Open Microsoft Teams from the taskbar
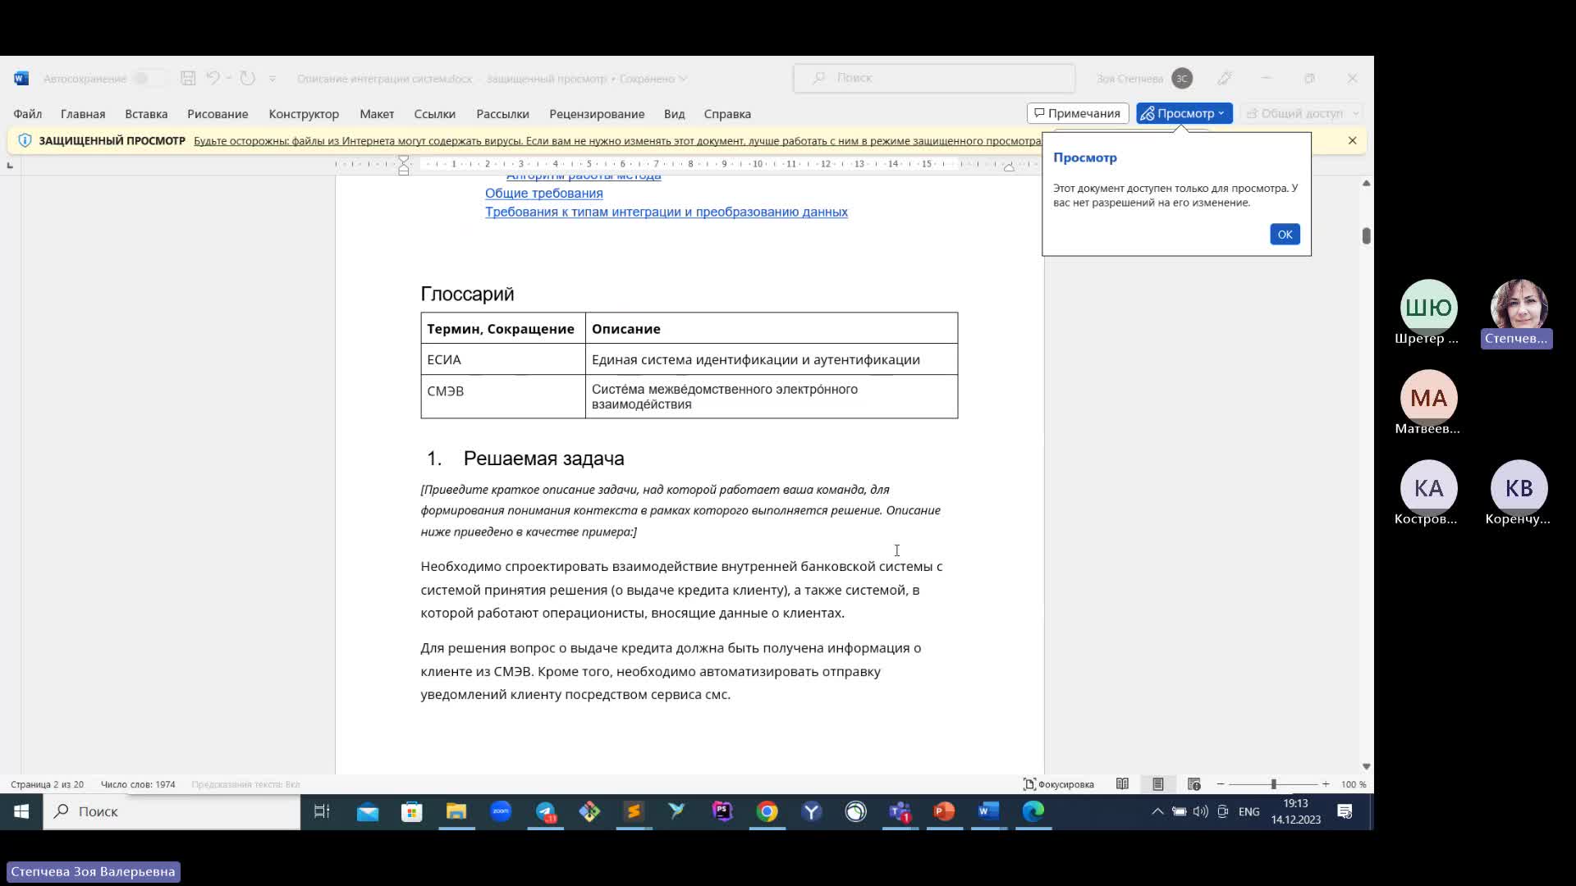The width and height of the screenshot is (1576, 886). [x=900, y=811]
